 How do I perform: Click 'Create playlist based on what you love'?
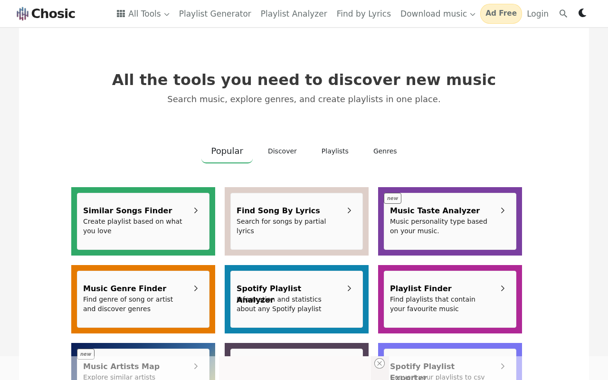click(133, 226)
